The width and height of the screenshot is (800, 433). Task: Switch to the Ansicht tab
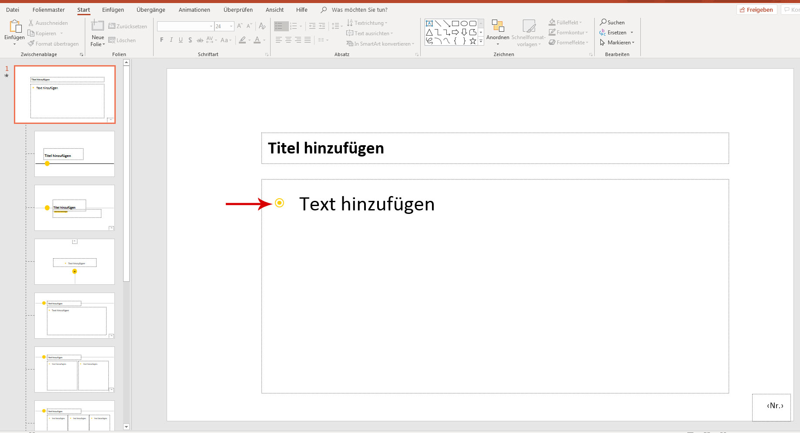pos(274,10)
